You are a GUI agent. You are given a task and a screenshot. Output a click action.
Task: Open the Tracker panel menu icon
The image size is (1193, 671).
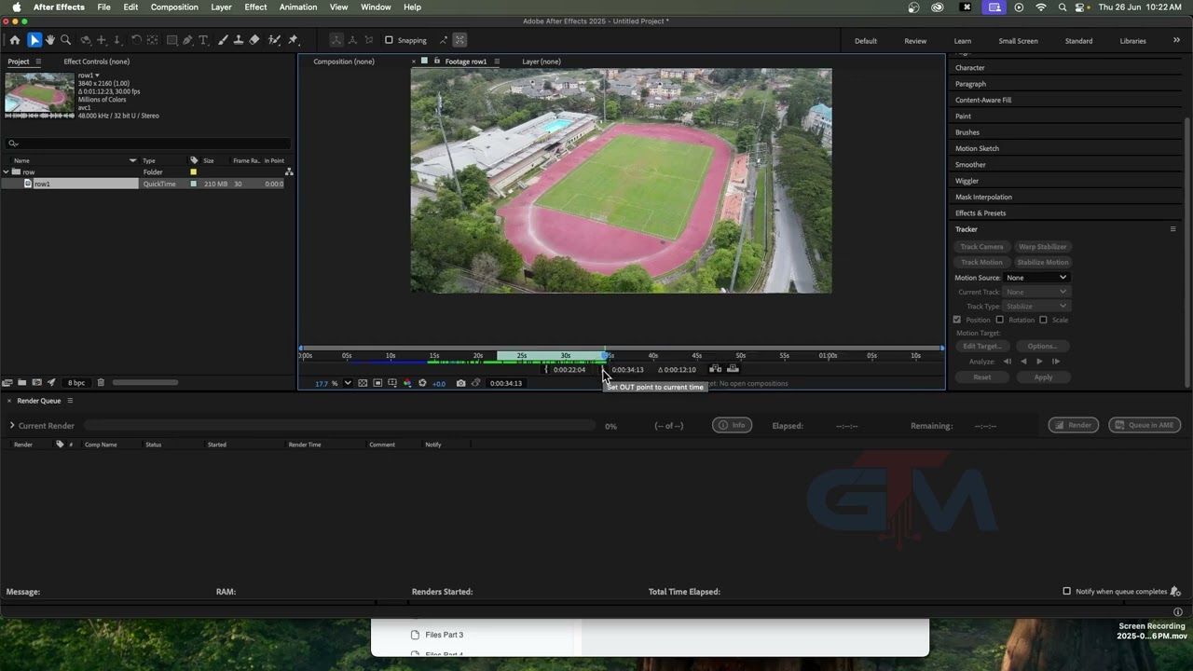click(1172, 229)
